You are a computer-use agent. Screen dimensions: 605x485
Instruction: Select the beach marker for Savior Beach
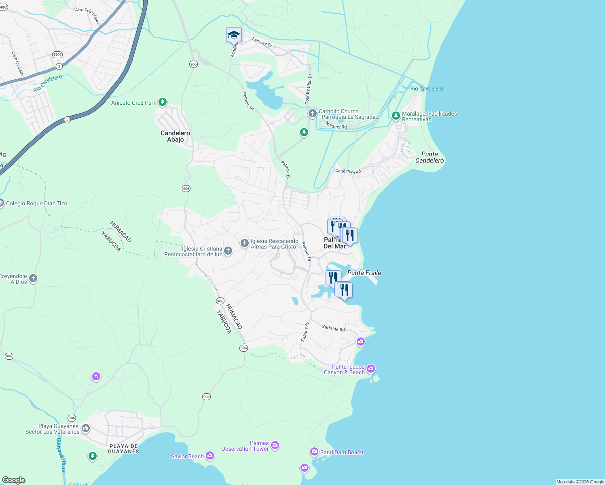pyautogui.click(x=209, y=455)
